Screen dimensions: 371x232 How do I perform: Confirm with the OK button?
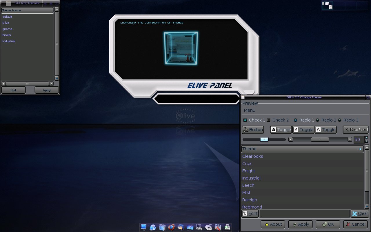point(328,224)
